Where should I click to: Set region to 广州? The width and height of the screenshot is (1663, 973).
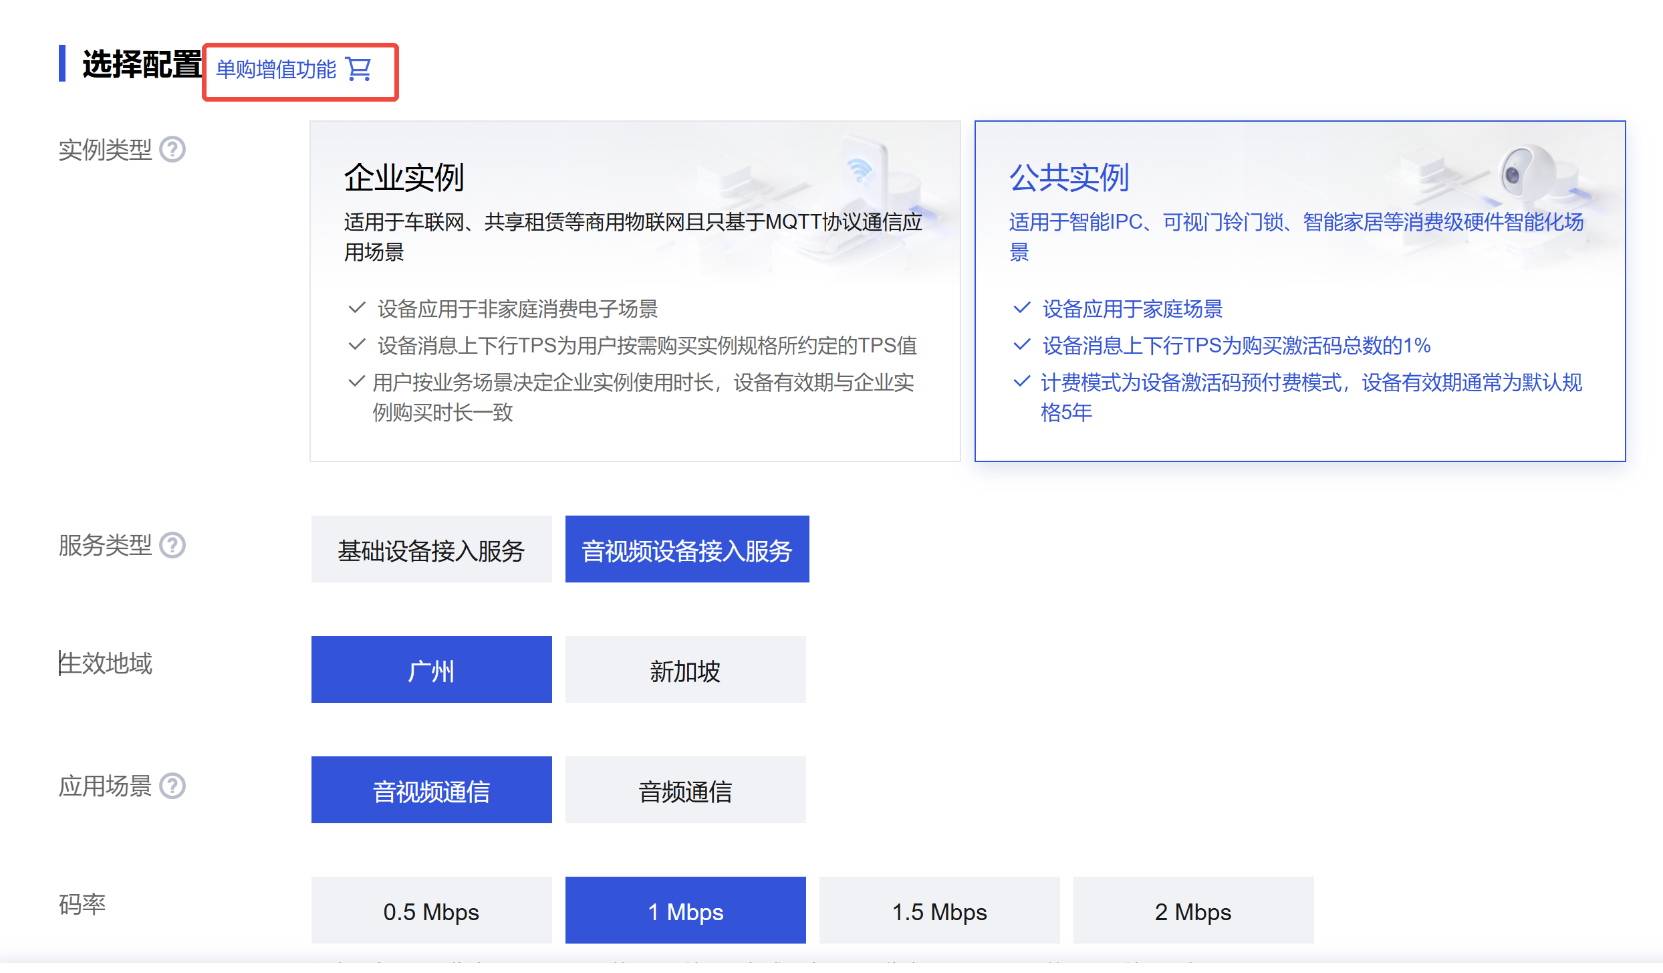coord(431,670)
